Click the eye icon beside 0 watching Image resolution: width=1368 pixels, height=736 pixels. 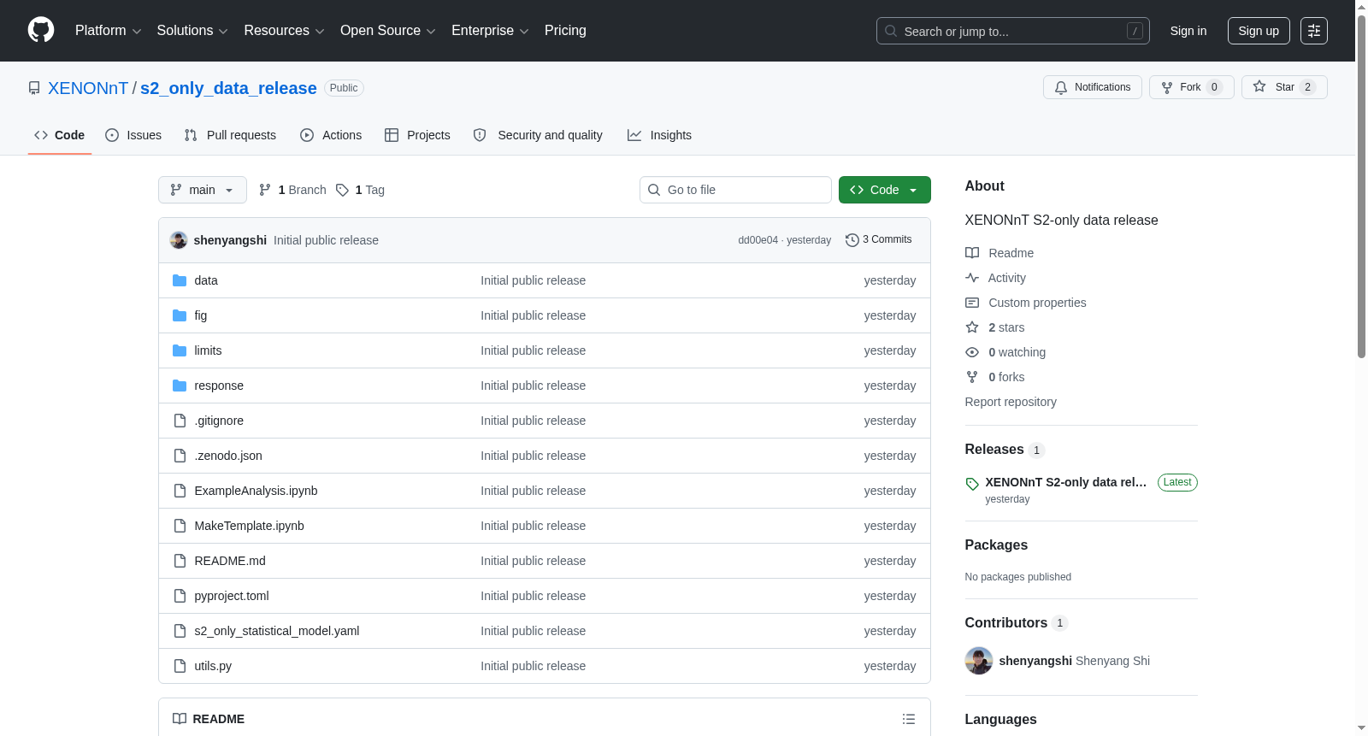(972, 352)
